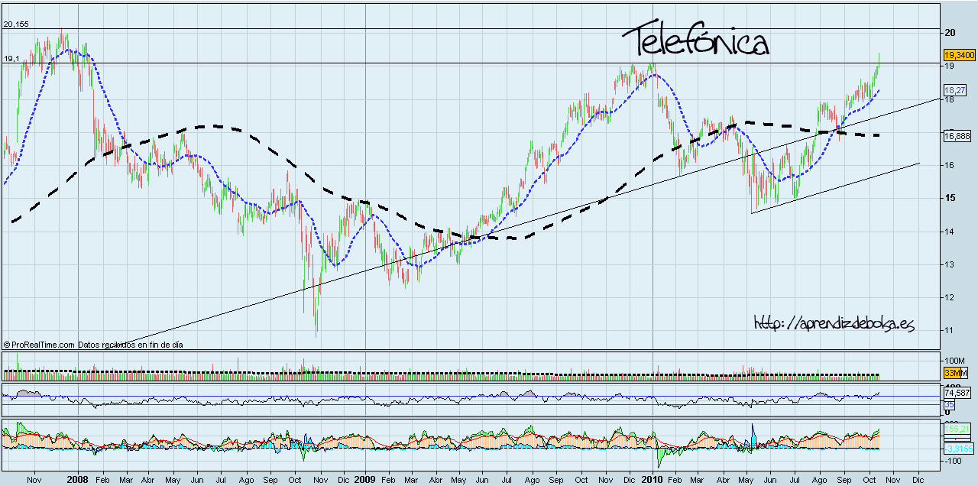Click the aprendizdebolsa.es website link
The height and width of the screenshot is (486, 978).
(x=834, y=324)
